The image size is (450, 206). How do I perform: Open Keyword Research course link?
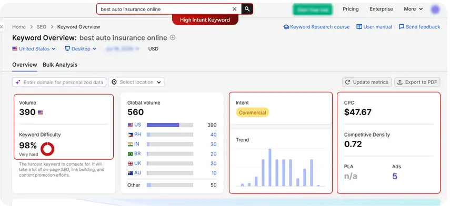tap(316, 27)
